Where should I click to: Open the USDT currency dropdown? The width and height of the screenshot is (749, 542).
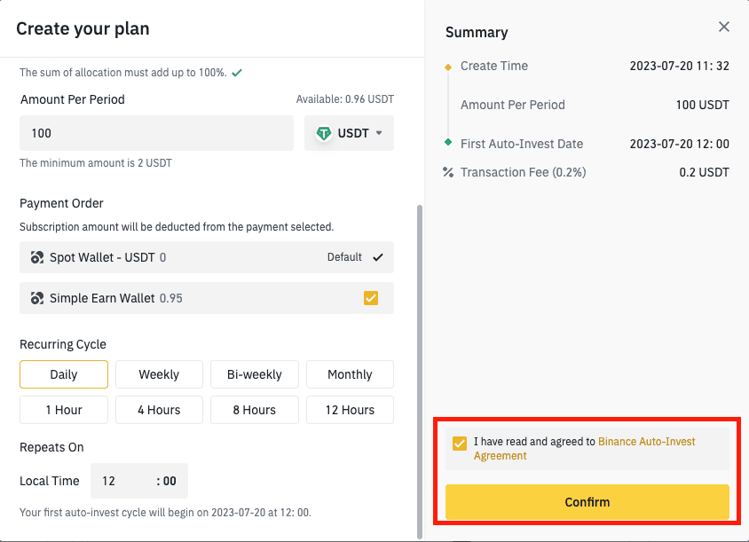pyautogui.click(x=349, y=133)
